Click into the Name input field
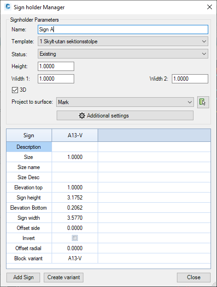 click(123, 29)
